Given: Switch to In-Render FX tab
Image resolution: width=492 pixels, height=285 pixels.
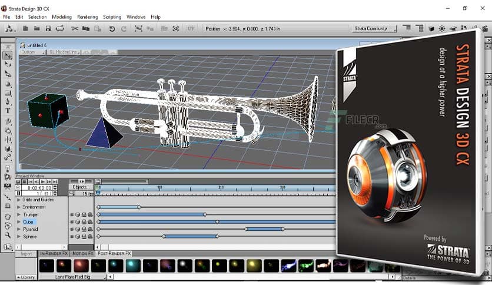Looking at the screenshot, I should point(54,253).
